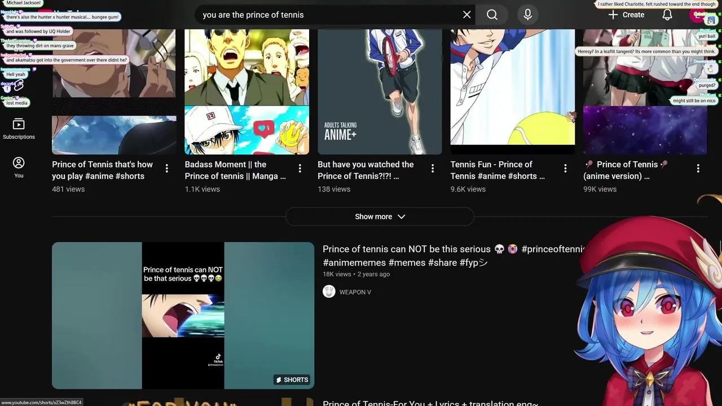Open options for 'Prince of Tennis (anime version)' short
722x406 pixels.
(x=698, y=168)
